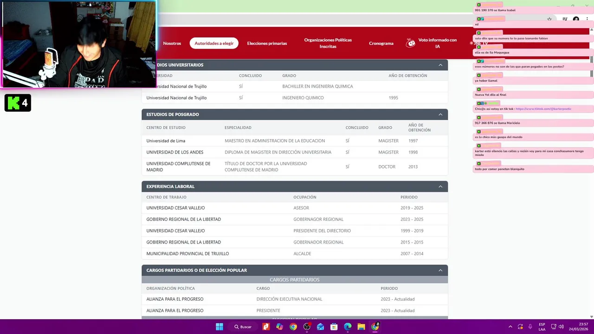This screenshot has height=334, width=594.
Task: Collapse the Estudios de Posgrado section
Action: [x=440, y=115]
